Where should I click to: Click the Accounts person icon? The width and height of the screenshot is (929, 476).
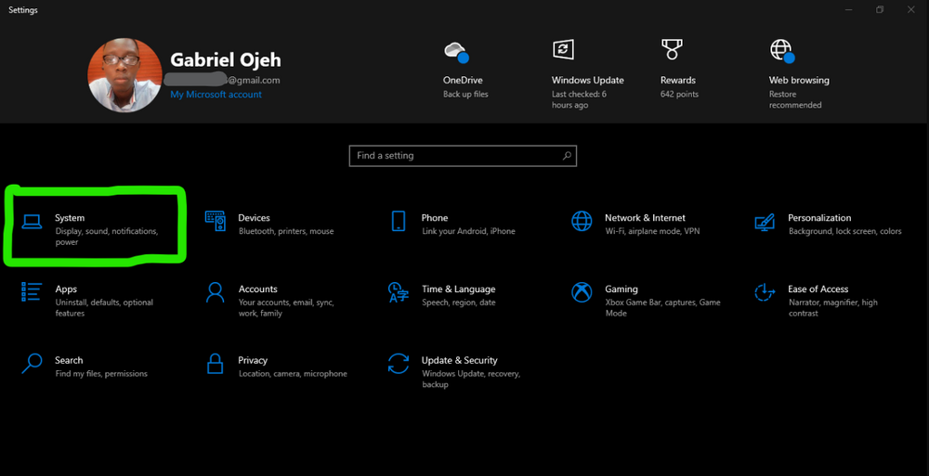click(x=216, y=292)
